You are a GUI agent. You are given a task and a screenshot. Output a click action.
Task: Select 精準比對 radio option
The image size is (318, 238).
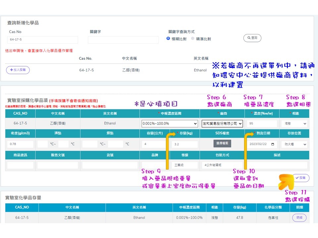[193, 39]
